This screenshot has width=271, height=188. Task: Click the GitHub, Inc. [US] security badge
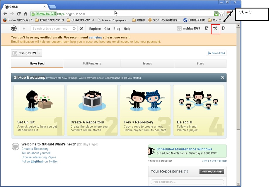point(44,14)
